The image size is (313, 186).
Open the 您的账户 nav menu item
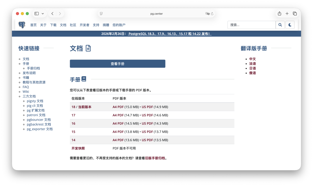click(119, 25)
